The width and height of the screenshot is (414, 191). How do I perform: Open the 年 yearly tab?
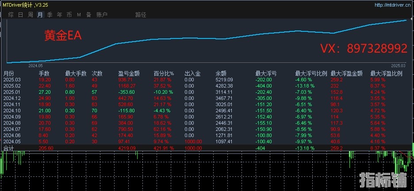(59, 15)
